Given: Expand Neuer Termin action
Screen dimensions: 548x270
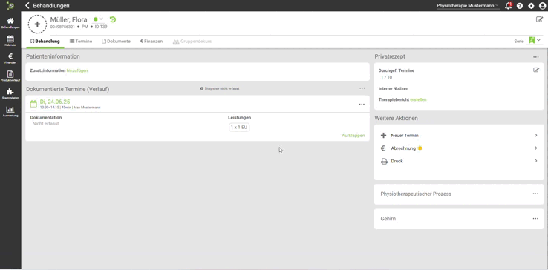Looking at the screenshot, I should click(x=459, y=135).
